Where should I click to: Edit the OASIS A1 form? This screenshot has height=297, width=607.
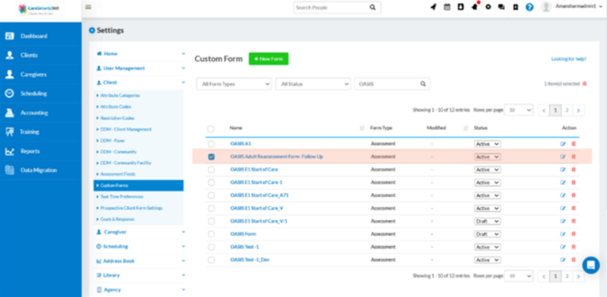point(563,144)
